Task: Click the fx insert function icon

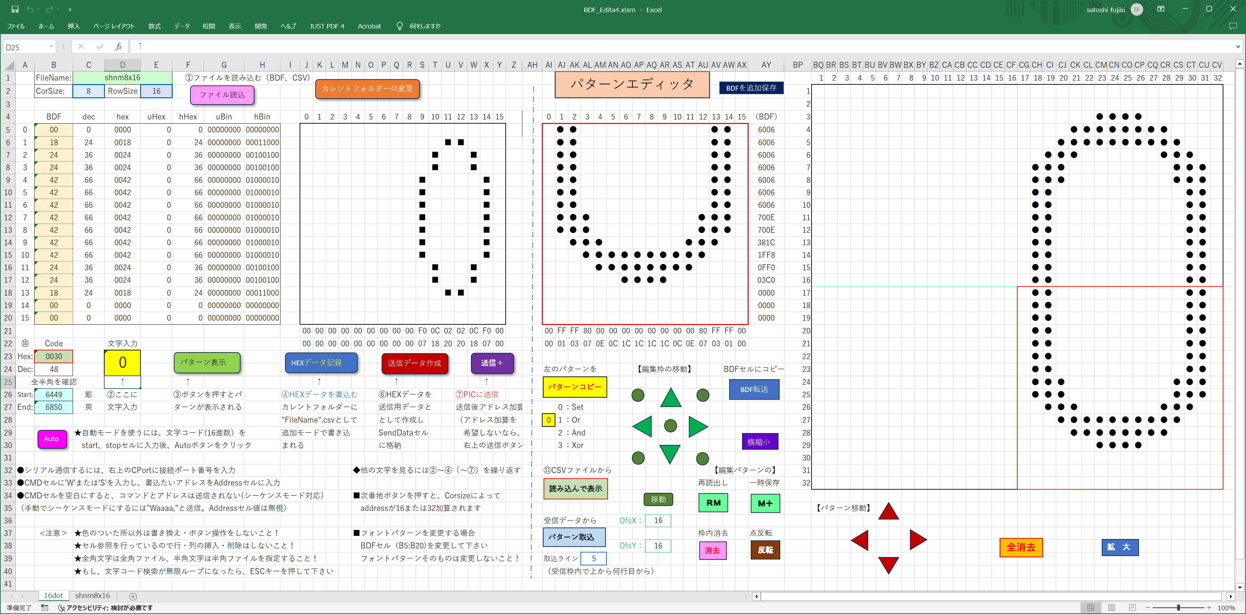Action: click(119, 47)
